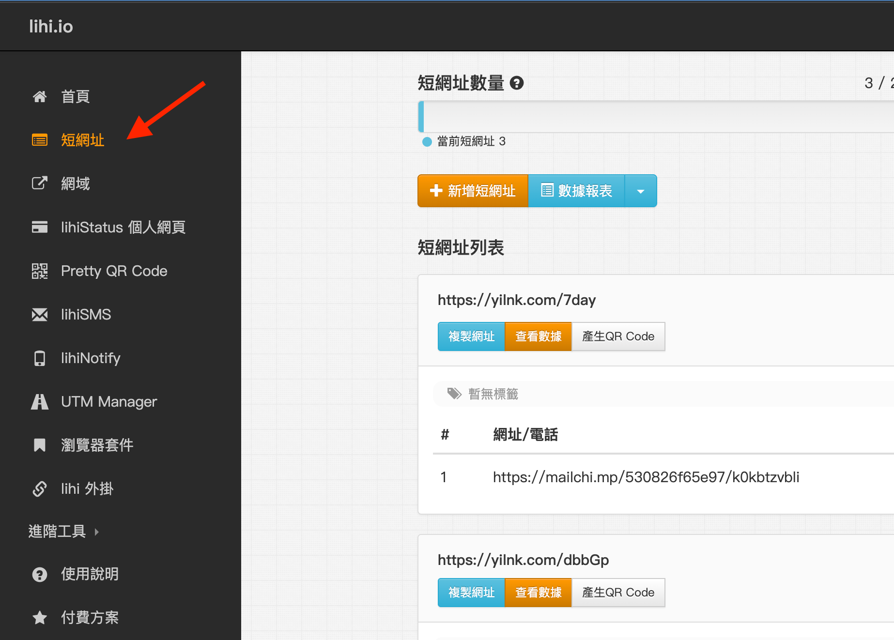Click the 暫無標籤 tag field

(493, 394)
